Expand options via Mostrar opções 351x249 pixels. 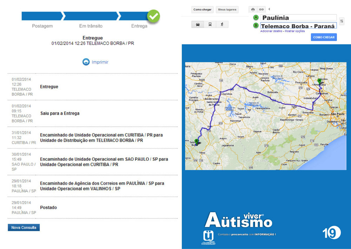(x=295, y=31)
